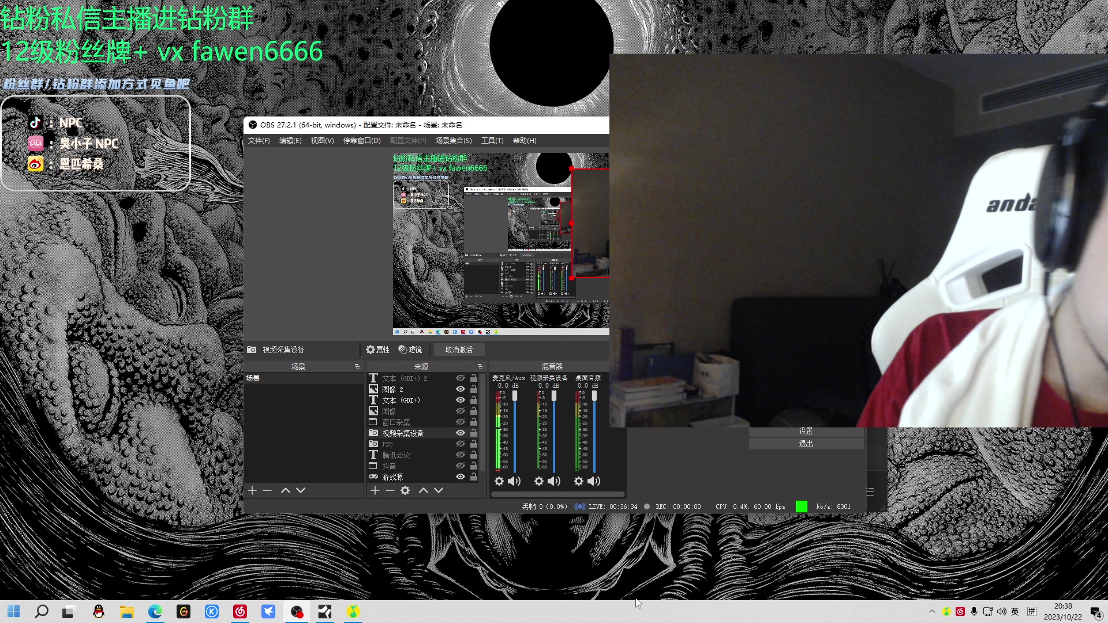
Task: Pop out the 场景 dock panel
Action: (357, 366)
